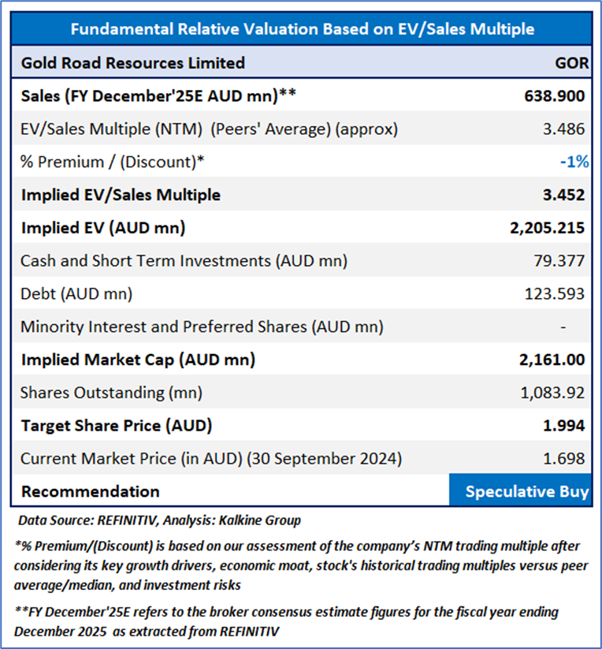Select the Debt value 123.593
This screenshot has height=649, width=602.
click(555, 294)
